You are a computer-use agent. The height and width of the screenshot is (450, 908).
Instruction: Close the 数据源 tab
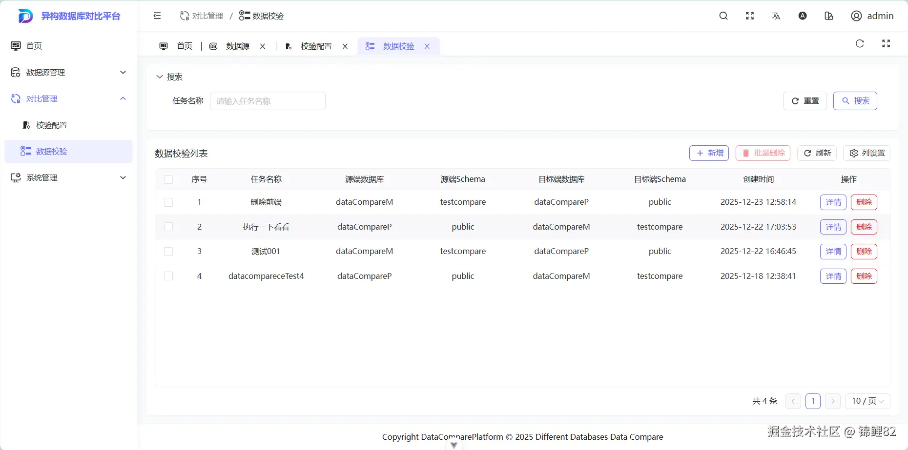tap(263, 46)
